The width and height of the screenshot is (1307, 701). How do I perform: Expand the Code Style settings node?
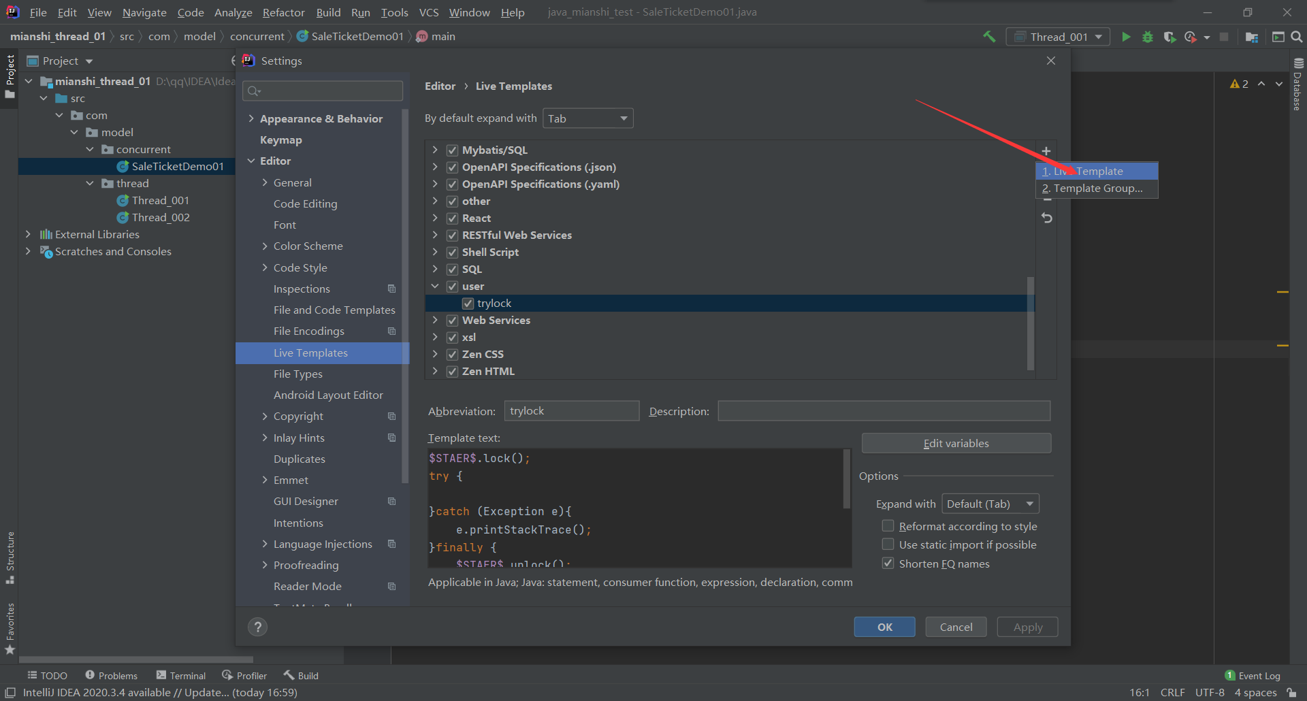point(265,267)
